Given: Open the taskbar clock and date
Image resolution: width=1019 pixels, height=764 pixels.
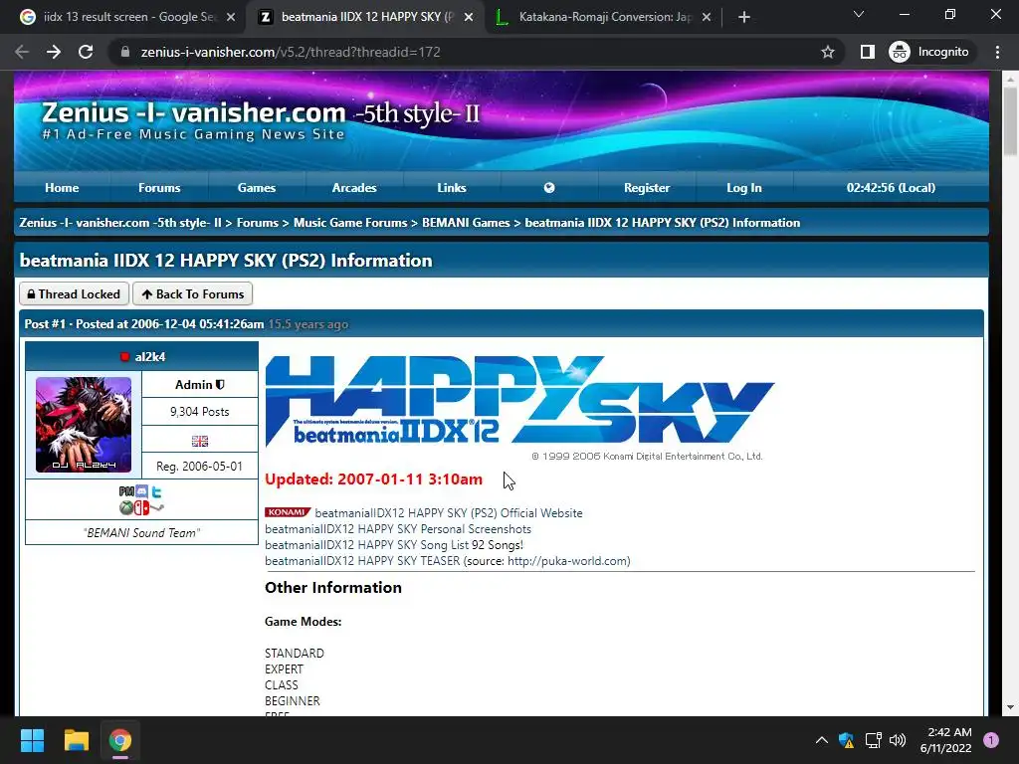Looking at the screenshot, I should (x=945, y=740).
